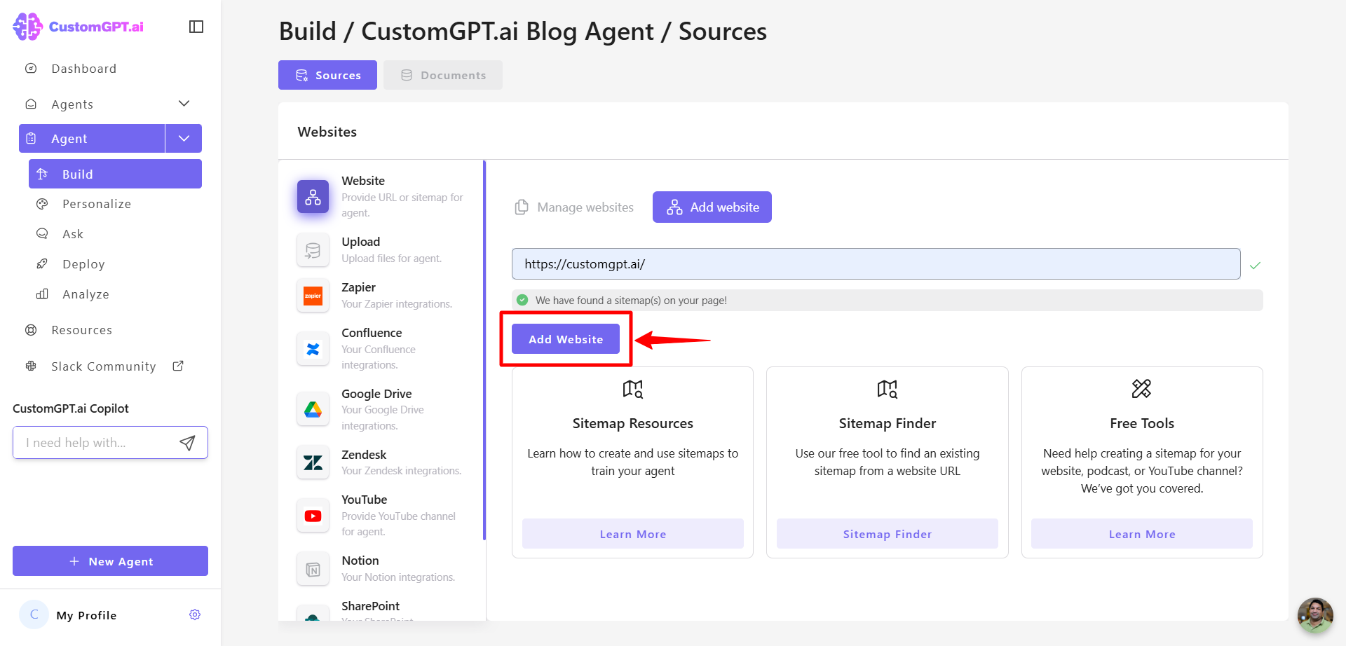The image size is (1346, 646).
Task: Open the Personalize section
Action: 97,204
